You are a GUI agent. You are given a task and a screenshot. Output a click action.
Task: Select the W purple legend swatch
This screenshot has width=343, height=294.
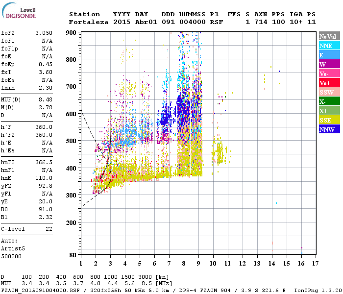tap(329, 64)
